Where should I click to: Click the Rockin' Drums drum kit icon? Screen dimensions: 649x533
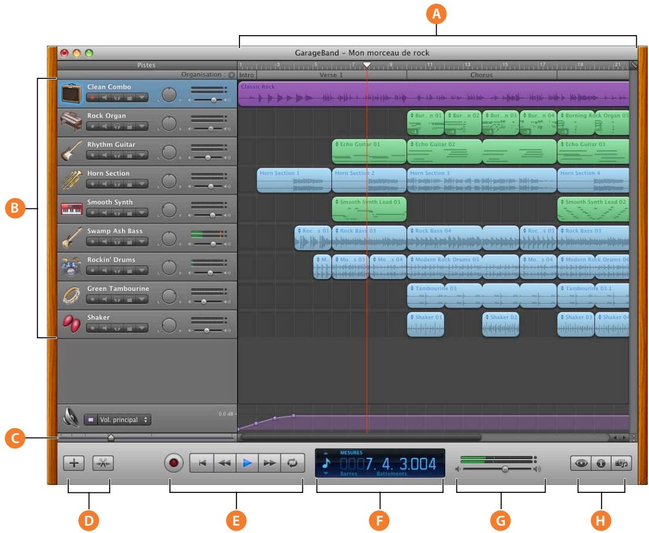coord(71,267)
